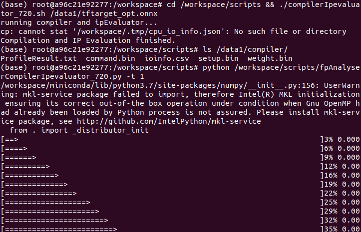Click weight.bin file name
Screen dimensions: 361x232
pos(270,58)
